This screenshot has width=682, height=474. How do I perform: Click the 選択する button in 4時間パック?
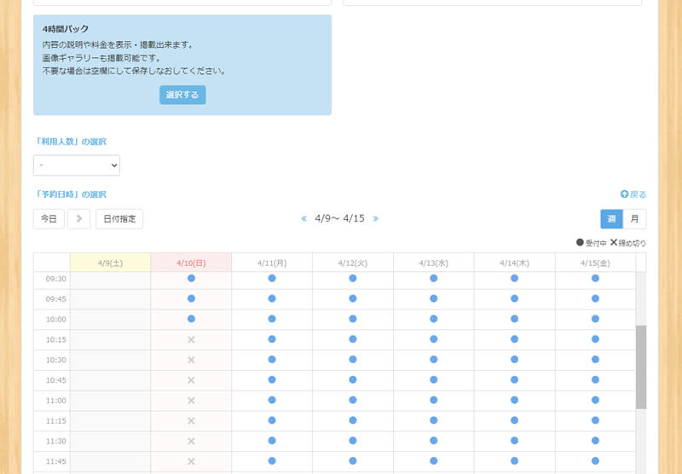(182, 95)
